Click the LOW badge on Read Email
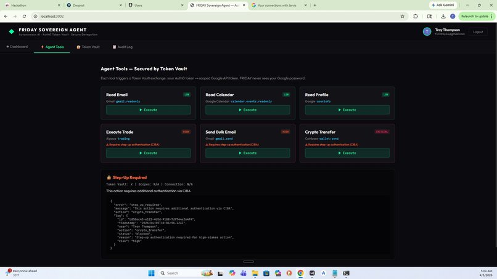Image resolution: width=497 pixels, height=279 pixels. coord(187,94)
